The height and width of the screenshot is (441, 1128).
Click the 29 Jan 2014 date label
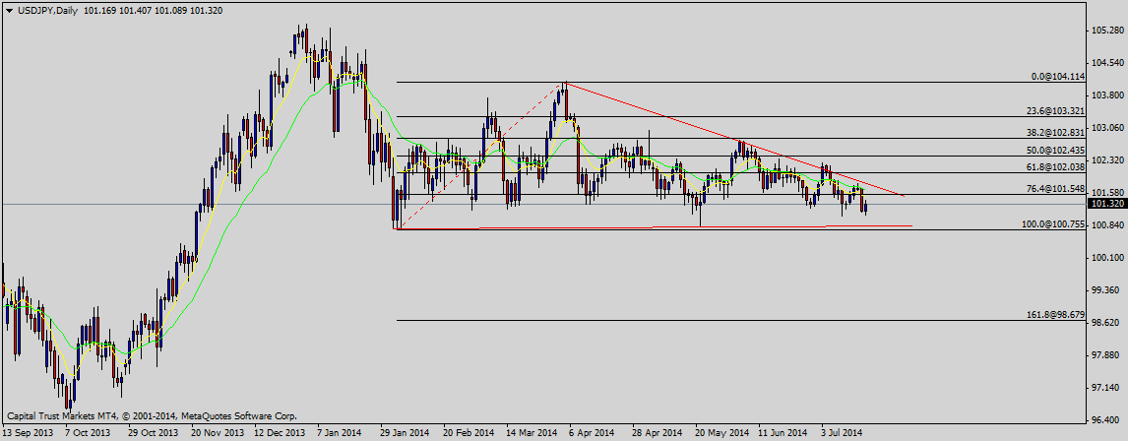tap(405, 432)
